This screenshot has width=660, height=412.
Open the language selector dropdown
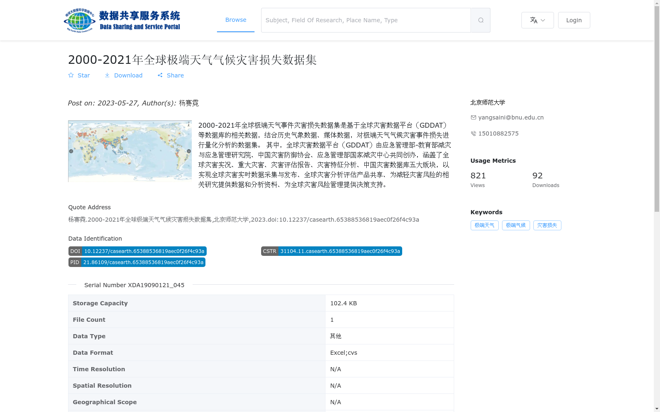(537, 20)
